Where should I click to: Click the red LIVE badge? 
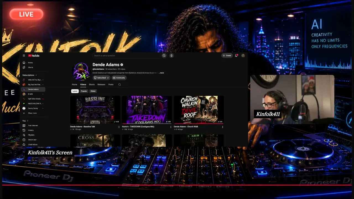[26, 14]
